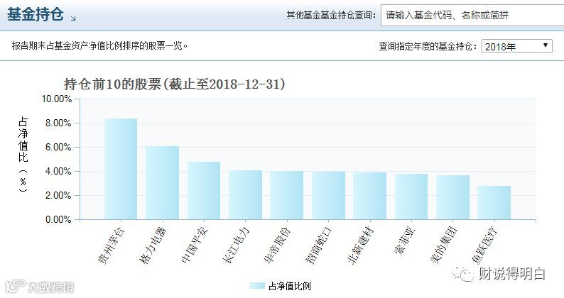Screen dimensions: 564x298
Task: Click the 中国平安 bar in the chart
Action: pos(204,191)
